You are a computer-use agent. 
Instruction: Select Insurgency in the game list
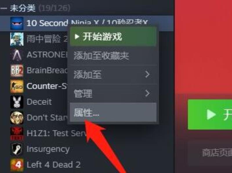[x=48, y=149]
